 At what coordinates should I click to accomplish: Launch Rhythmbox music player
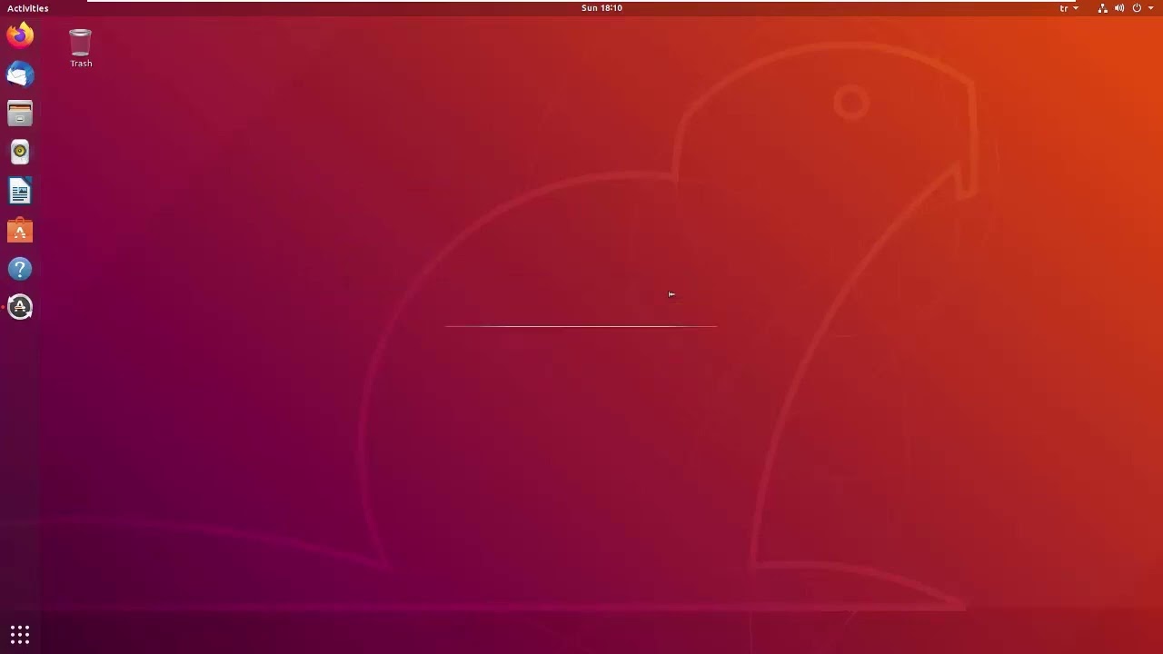(x=20, y=153)
